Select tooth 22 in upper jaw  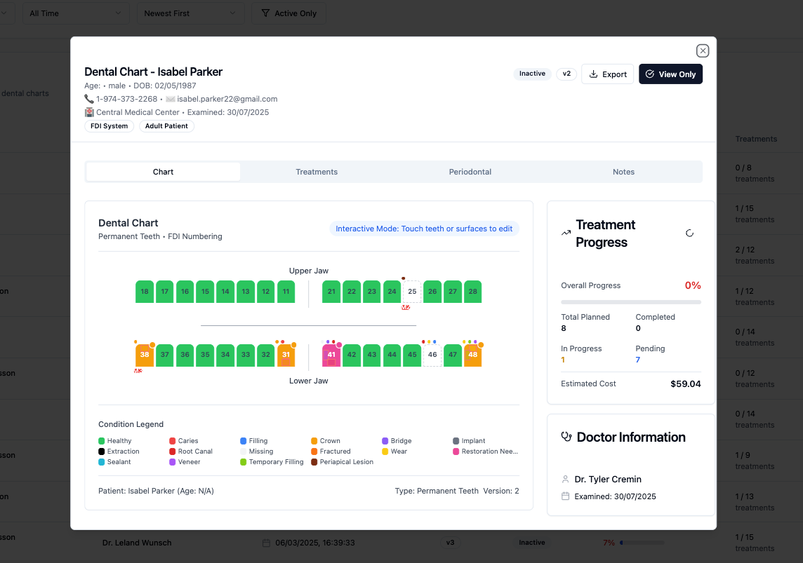coord(351,292)
